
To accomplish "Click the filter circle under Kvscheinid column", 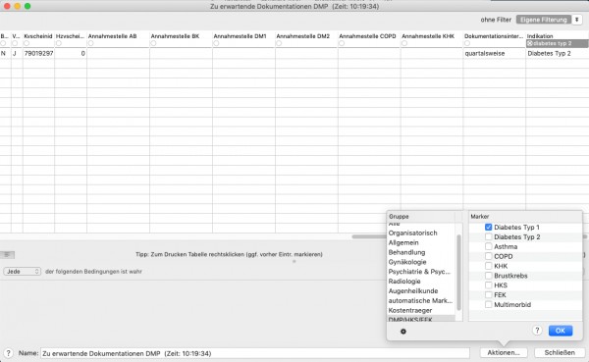I will (27, 43).
